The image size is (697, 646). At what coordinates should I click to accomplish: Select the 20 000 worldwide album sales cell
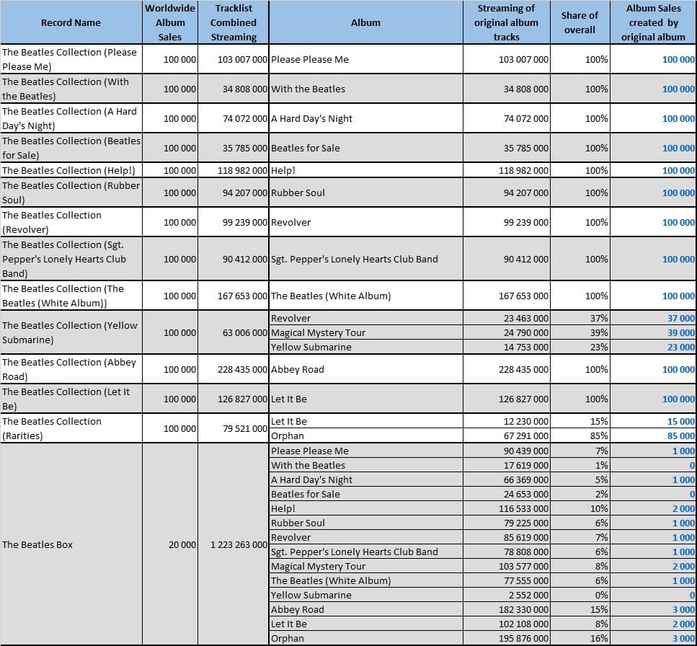pos(170,544)
